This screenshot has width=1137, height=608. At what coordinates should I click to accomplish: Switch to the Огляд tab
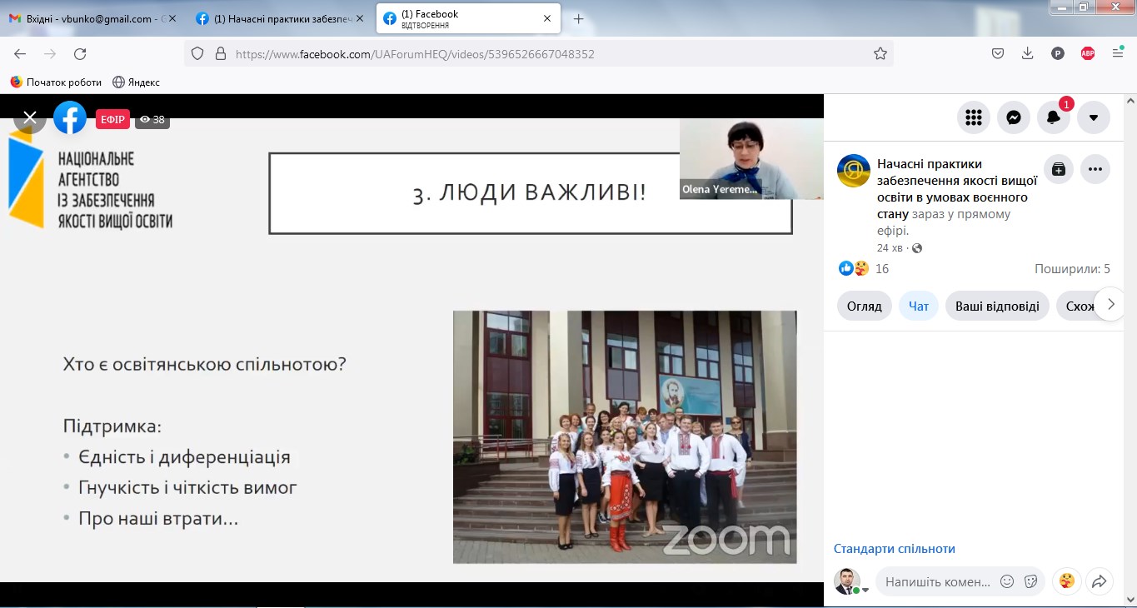865,306
